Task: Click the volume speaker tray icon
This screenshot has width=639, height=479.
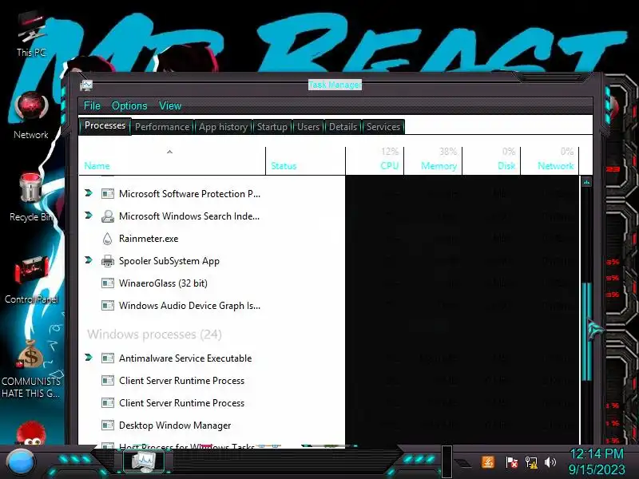Action: click(x=550, y=462)
